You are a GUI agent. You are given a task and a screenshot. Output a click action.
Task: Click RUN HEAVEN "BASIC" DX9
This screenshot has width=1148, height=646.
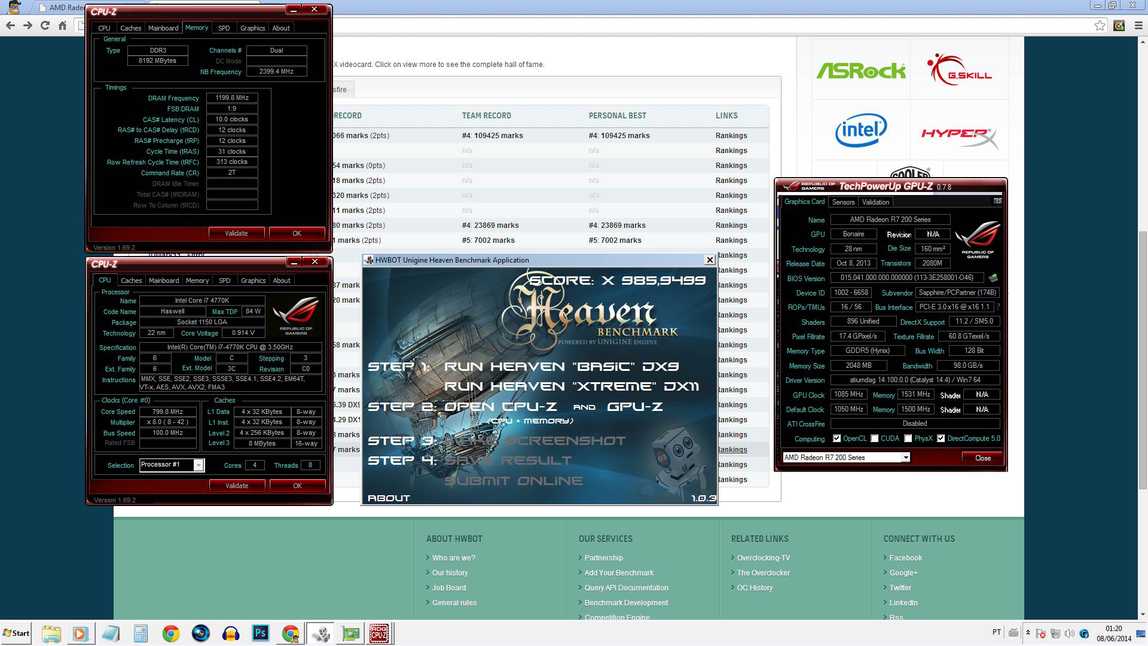[x=561, y=367]
